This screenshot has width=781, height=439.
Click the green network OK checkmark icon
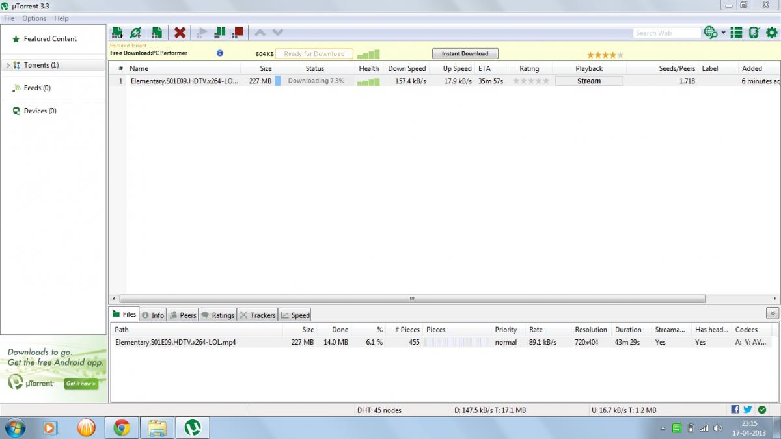coord(761,410)
